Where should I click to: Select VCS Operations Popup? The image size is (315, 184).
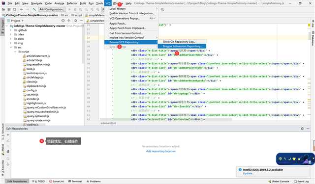coord(131,18)
